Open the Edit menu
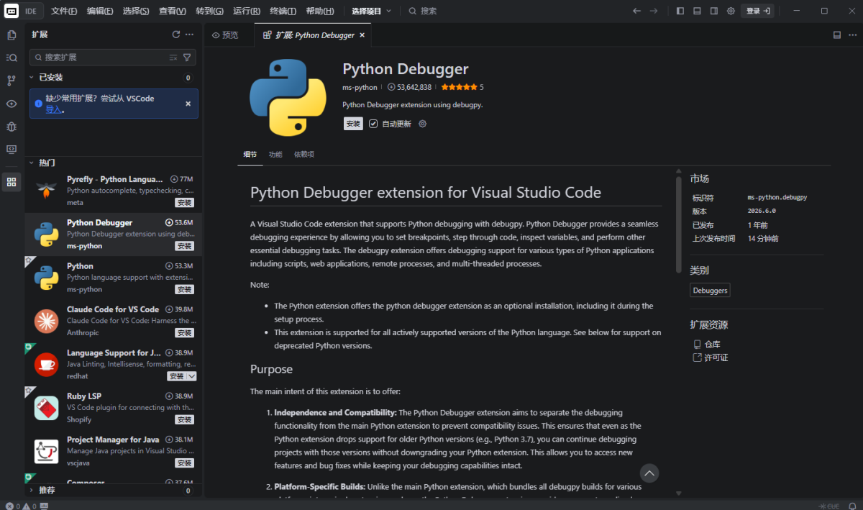863x510 pixels. 100,11
